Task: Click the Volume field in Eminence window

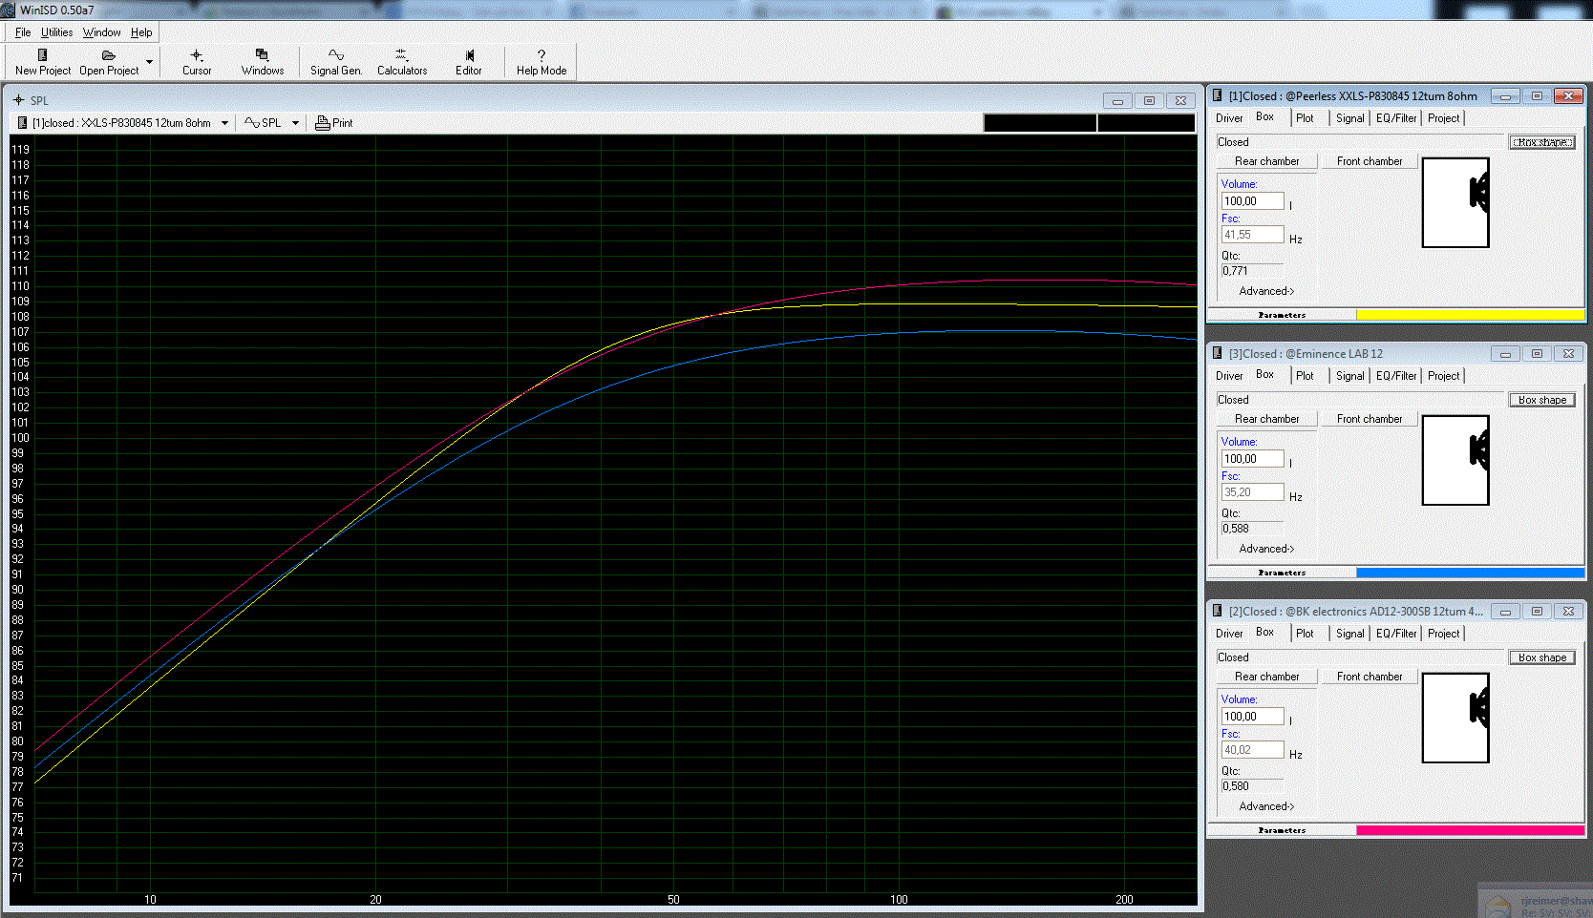Action: click(1252, 459)
